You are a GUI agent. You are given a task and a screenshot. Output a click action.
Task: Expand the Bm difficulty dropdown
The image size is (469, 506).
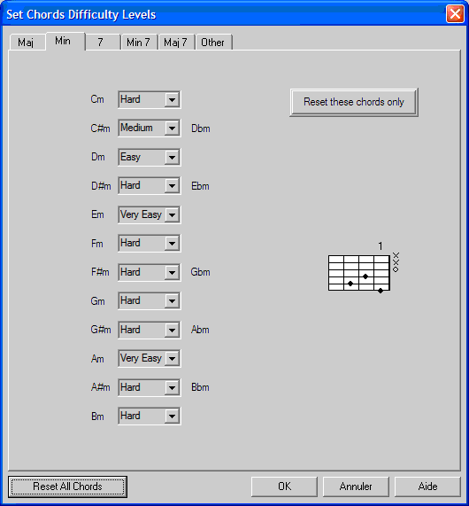tap(150, 416)
